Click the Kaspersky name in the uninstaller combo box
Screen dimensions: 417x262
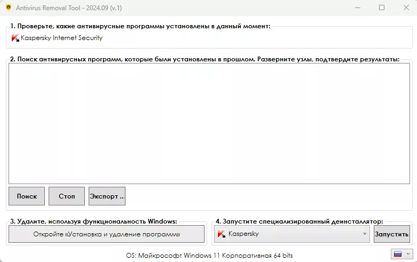click(243, 234)
